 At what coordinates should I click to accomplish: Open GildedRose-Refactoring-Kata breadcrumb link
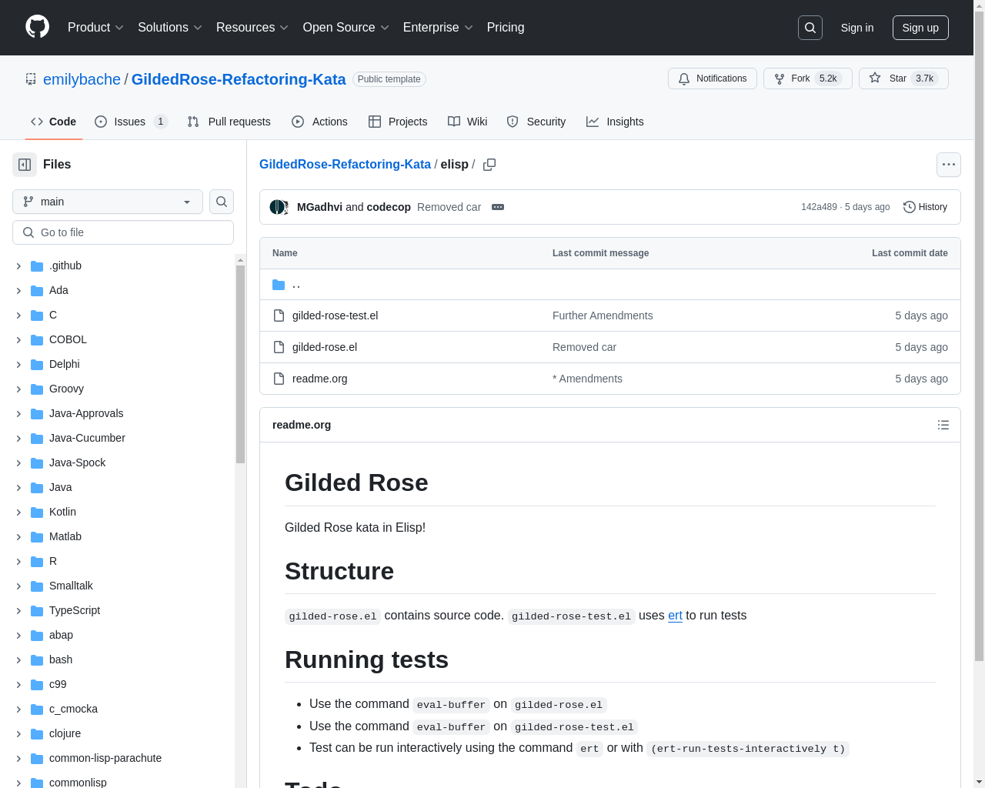(x=345, y=165)
